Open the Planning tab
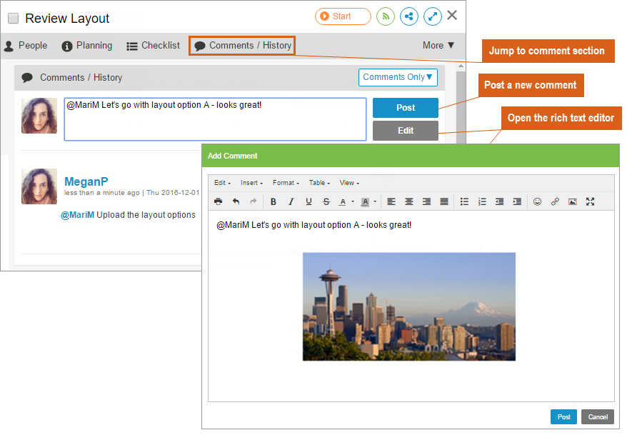 click(87, 46)
